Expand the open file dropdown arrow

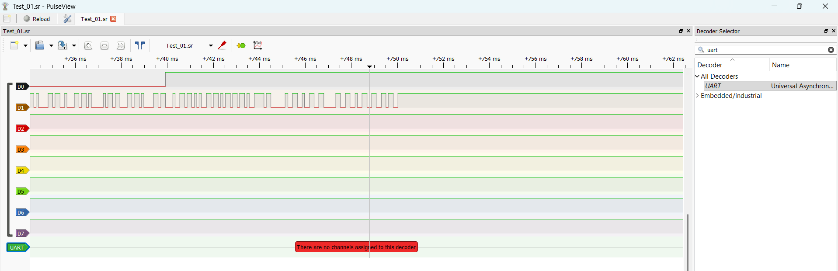(51, 45)
